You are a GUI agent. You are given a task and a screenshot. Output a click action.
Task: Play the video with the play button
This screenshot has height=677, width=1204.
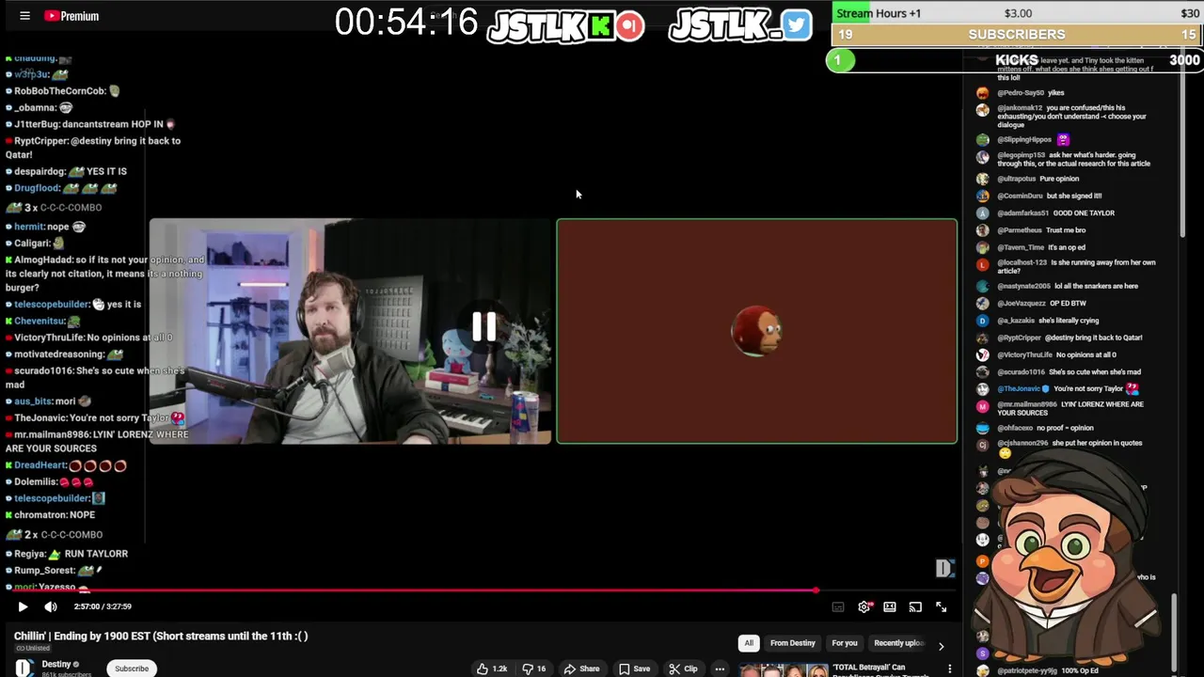click(23, 606)
